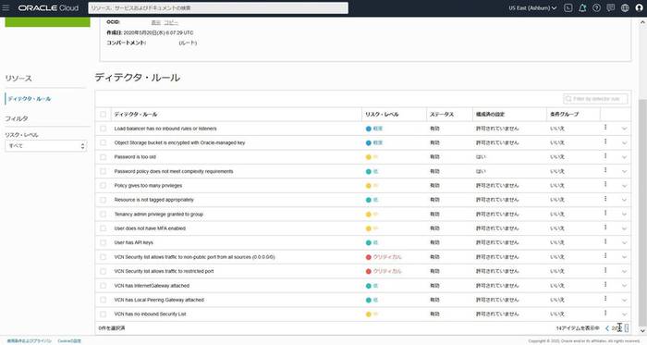
Task: Open actions menu for User has API keys
Action: pos(605,241)
